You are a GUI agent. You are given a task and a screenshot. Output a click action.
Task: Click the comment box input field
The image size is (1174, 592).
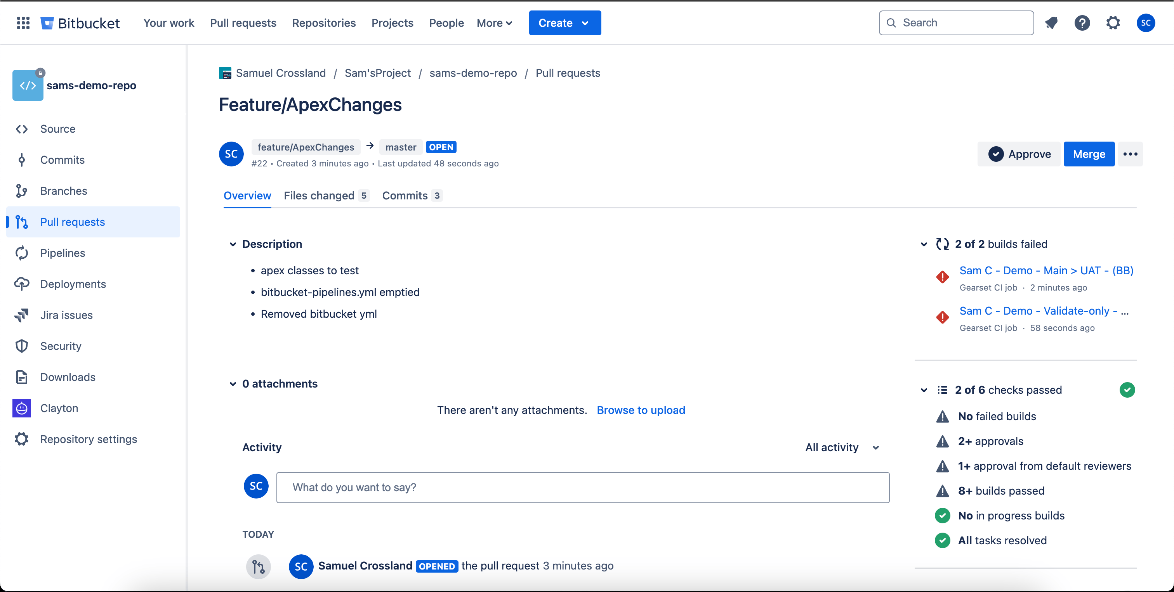point(582,487)
